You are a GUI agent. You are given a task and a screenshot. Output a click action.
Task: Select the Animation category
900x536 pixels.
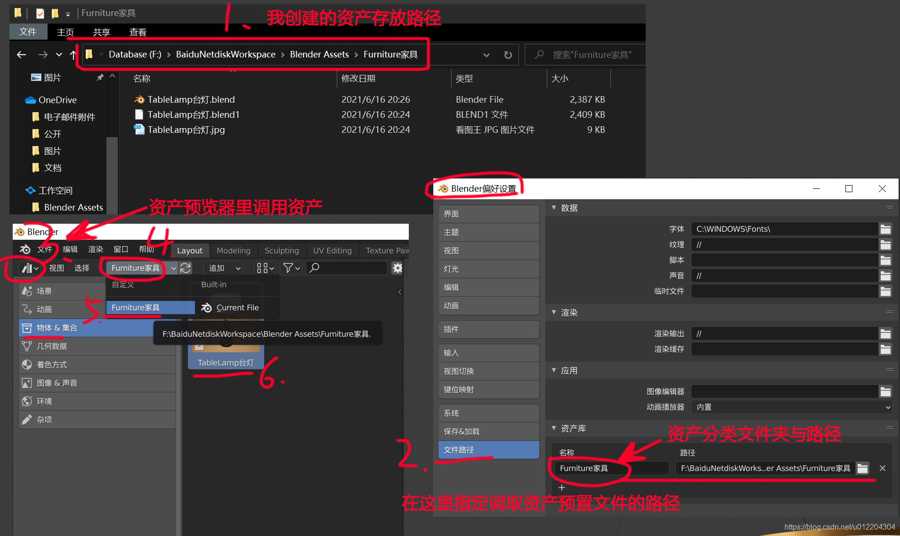pos(97,309)
